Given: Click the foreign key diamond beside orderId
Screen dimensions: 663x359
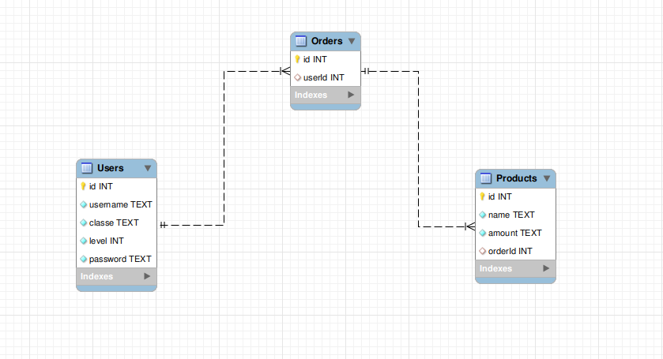Looking at the screenshot, I should pos(483,251).
